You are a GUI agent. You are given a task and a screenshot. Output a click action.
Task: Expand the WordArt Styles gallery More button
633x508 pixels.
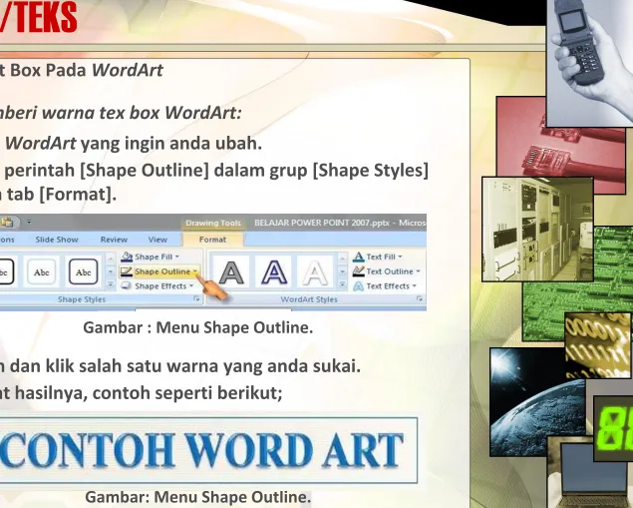pos(342,285)
